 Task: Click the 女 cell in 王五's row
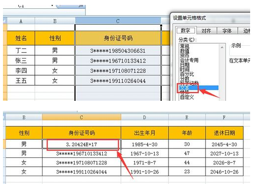[55, 80]
